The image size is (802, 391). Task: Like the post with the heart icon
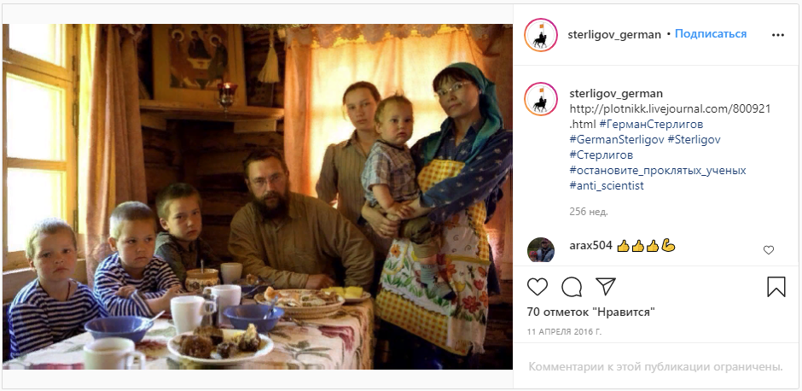[537, 287]
